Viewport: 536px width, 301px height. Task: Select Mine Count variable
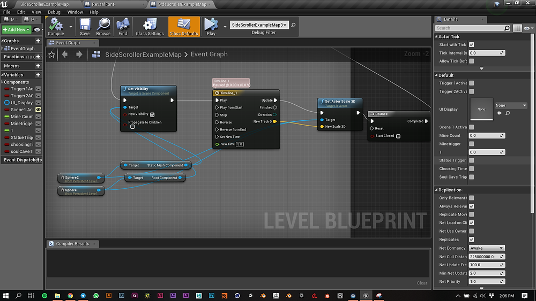[21, 117]
